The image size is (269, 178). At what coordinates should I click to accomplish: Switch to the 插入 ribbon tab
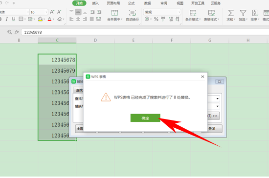tap(95, 3)
